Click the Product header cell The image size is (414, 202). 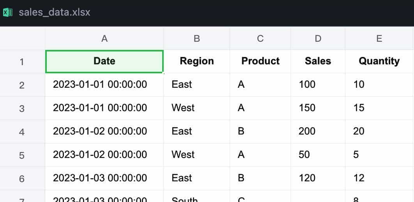click(x=260, y=61)
